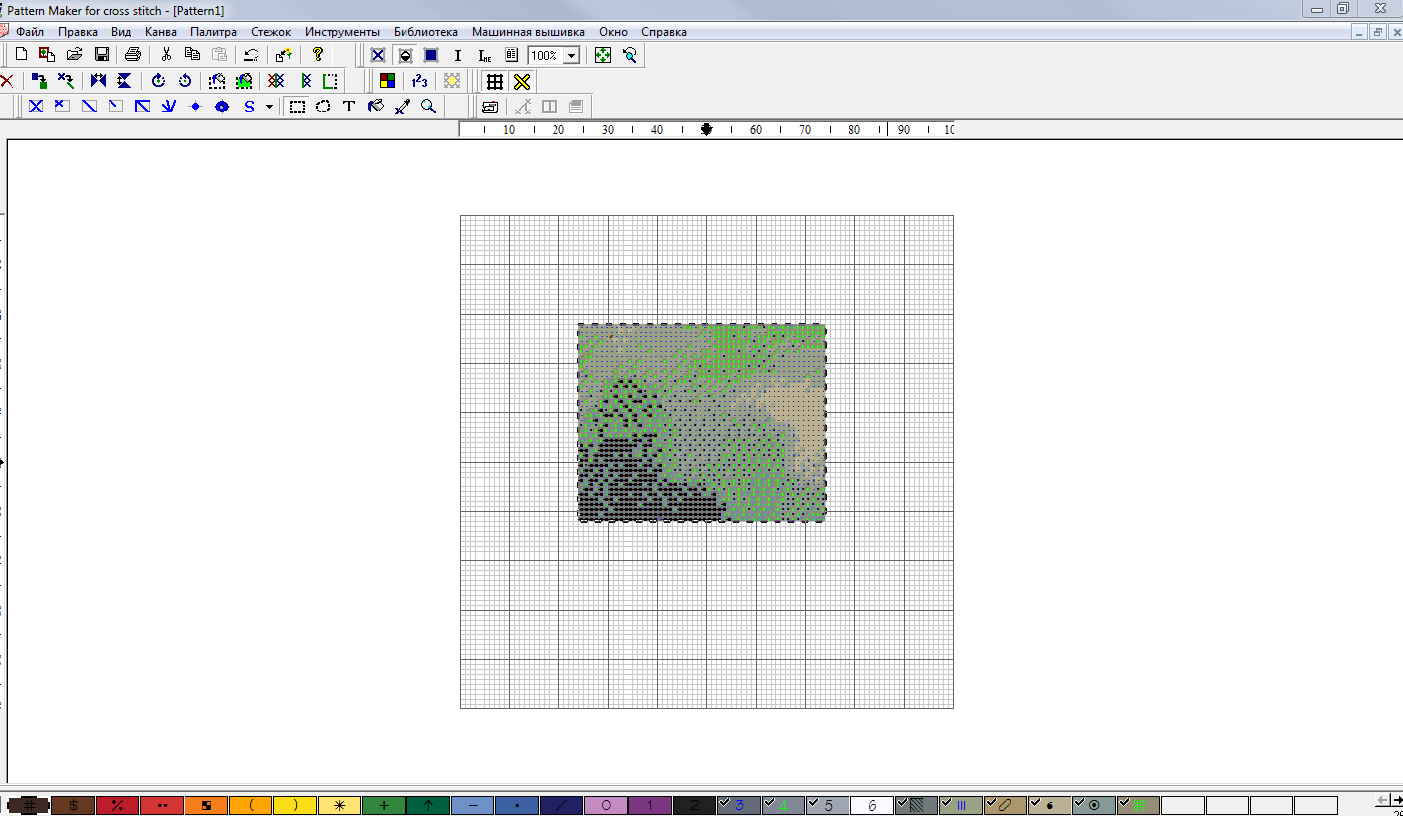Open the Машинная вышивка menu
This screenshot has height=816, width=1403.
[x=528, y=32]
